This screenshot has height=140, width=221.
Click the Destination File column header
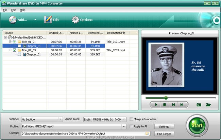point(117,33)
